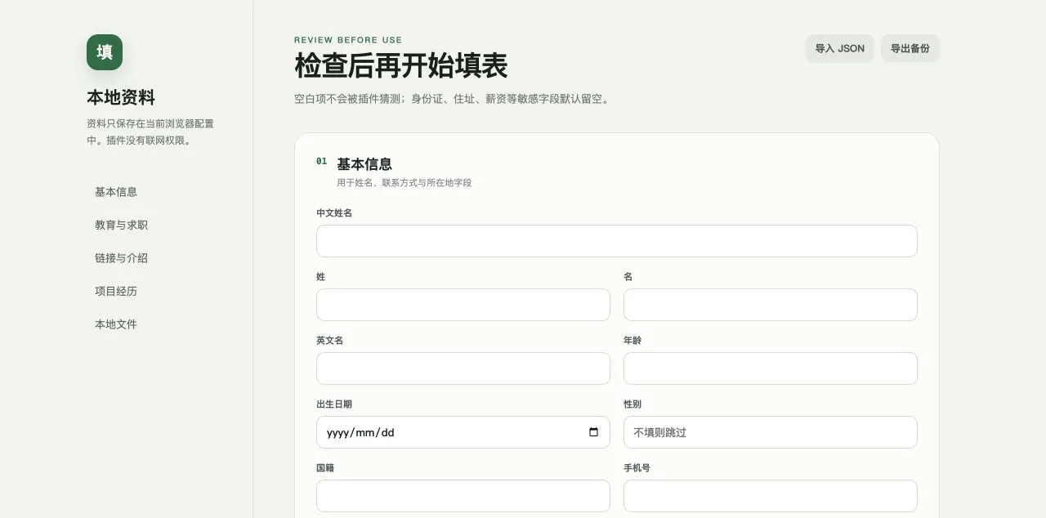Go to 基本信息 in the sidebar
The height and width of the screenshot is (518, 1046).
click(x=116, y=192)
